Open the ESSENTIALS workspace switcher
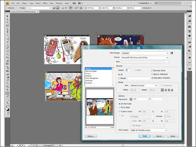Image resolution: width=196 pixels, height=147 pixels. 145,3
